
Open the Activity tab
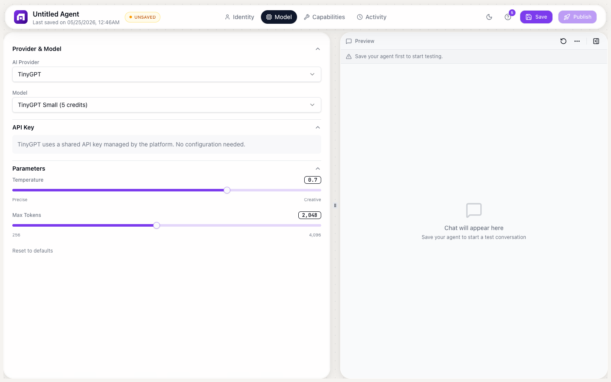(372, 17)
